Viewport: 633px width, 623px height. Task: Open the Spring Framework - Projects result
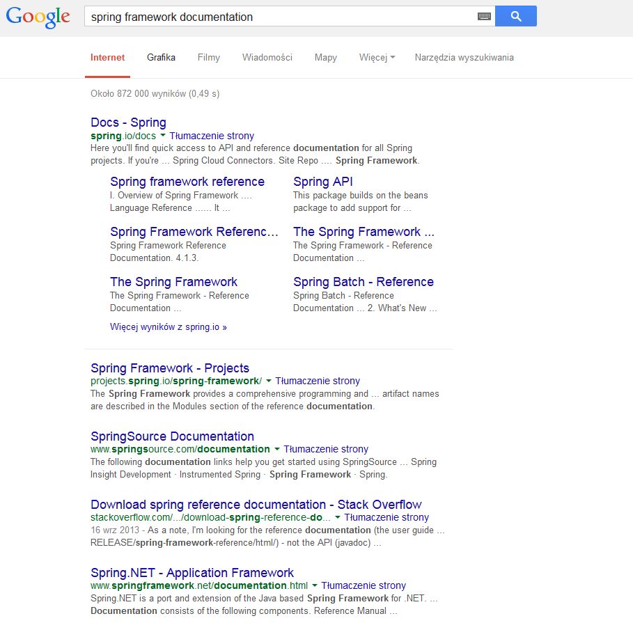click(x=170, y=368)
